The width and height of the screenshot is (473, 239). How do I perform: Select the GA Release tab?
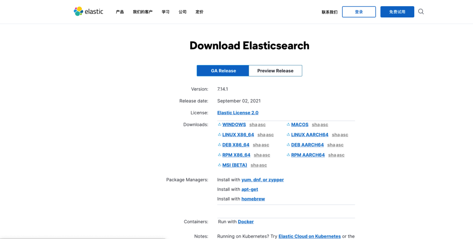(223, 71)
